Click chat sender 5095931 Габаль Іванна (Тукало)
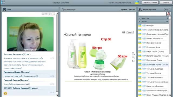The height and width of the screenshot is (97, 173). [x=21, y=88]
